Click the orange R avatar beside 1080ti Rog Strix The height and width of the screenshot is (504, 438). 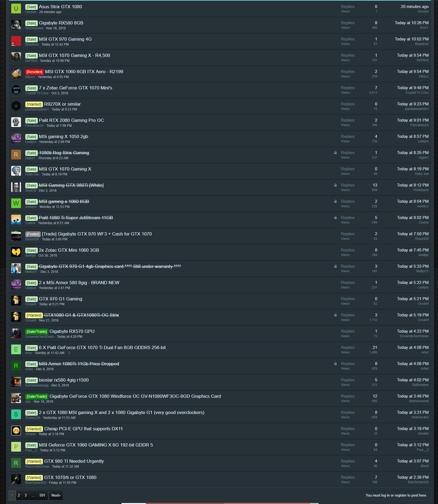pos(16,155)
